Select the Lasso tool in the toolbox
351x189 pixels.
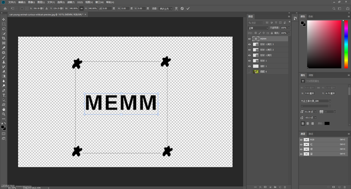[x=4, y=29]
